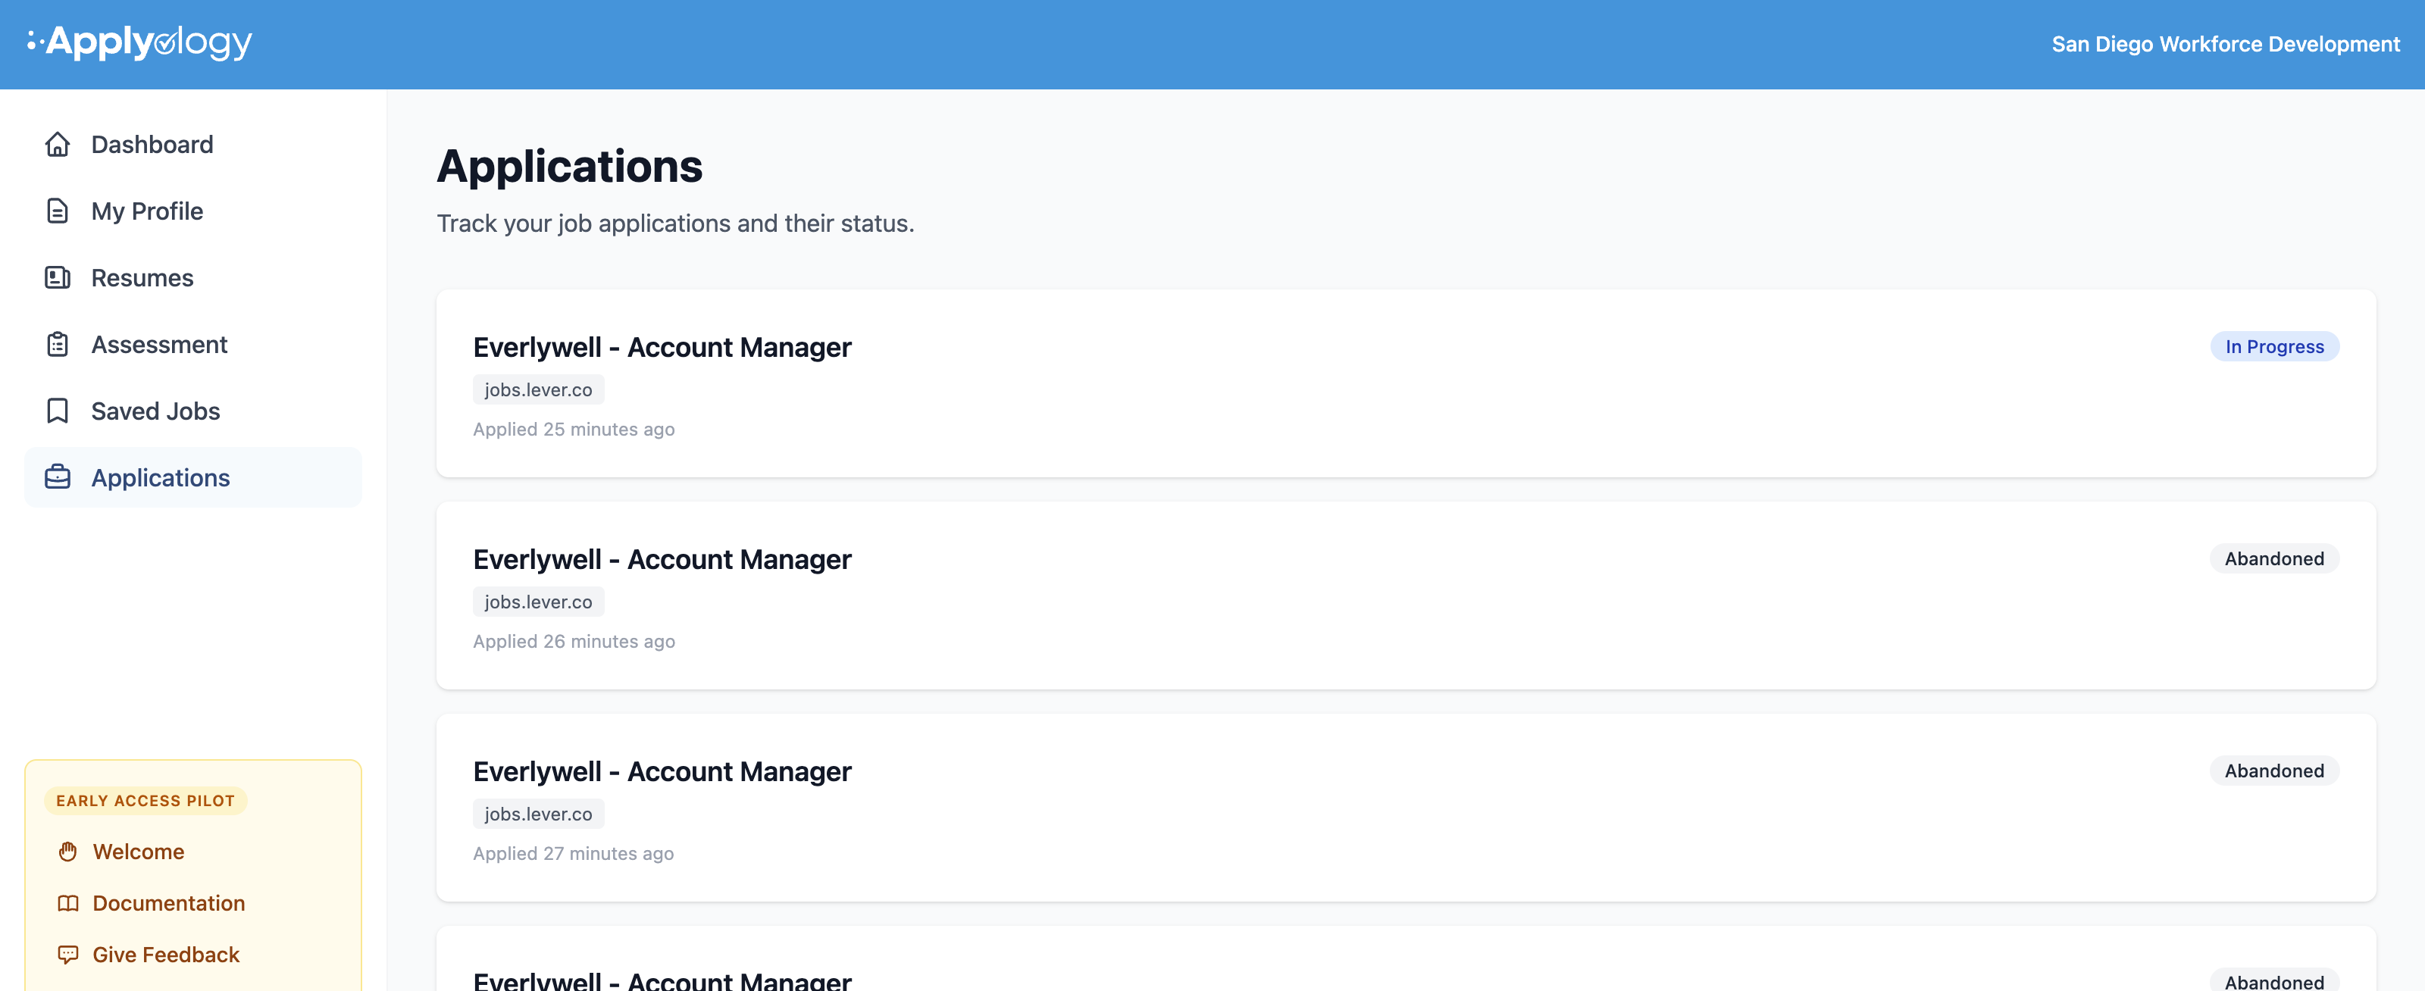Viewport: 2425px width, 991px height.
Task: Click the In Progress status badge
Action: [2274, 346]
